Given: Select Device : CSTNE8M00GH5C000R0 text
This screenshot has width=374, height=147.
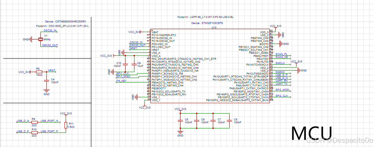Looking at the screenshot, I should [x=65, y=22].
